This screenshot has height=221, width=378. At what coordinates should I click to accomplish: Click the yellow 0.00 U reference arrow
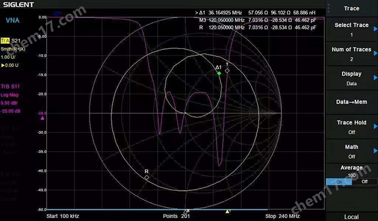point(3,65)
